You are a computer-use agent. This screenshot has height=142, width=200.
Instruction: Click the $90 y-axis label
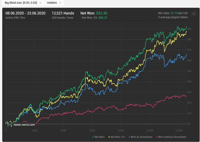(x=189, y=29)
